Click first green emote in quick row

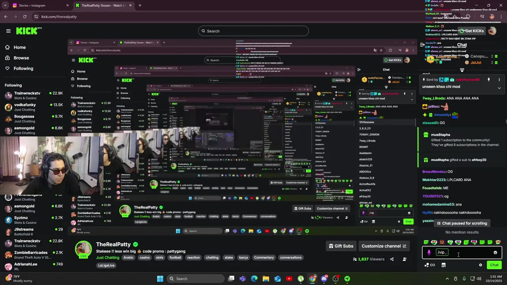pos(426,242)
